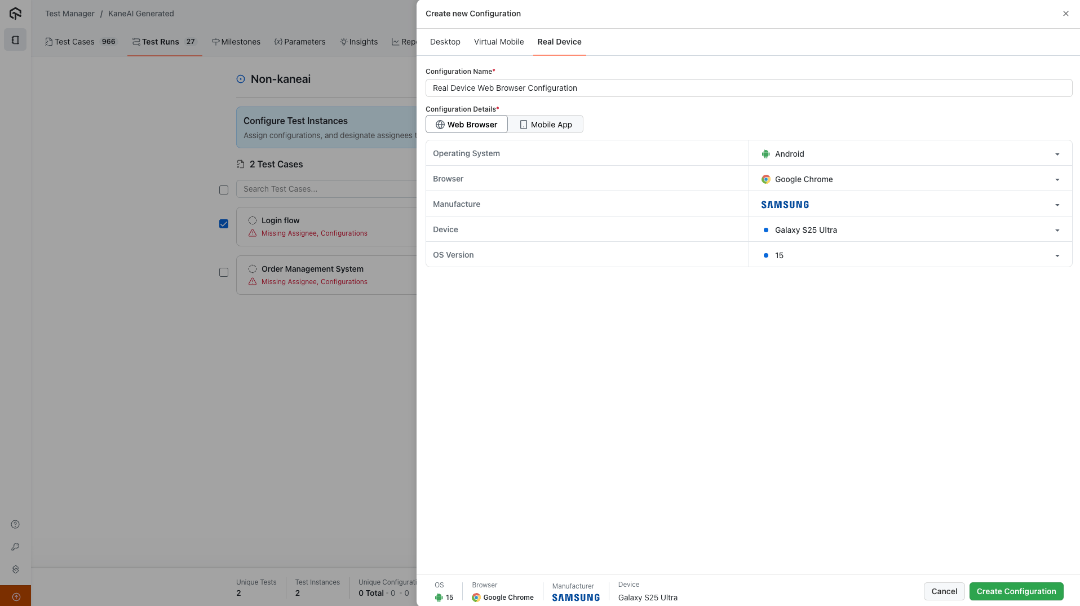Open the Help icon in the left sidebar
Viewport: 1080px width, 606px height.
(x=15, y=524)
